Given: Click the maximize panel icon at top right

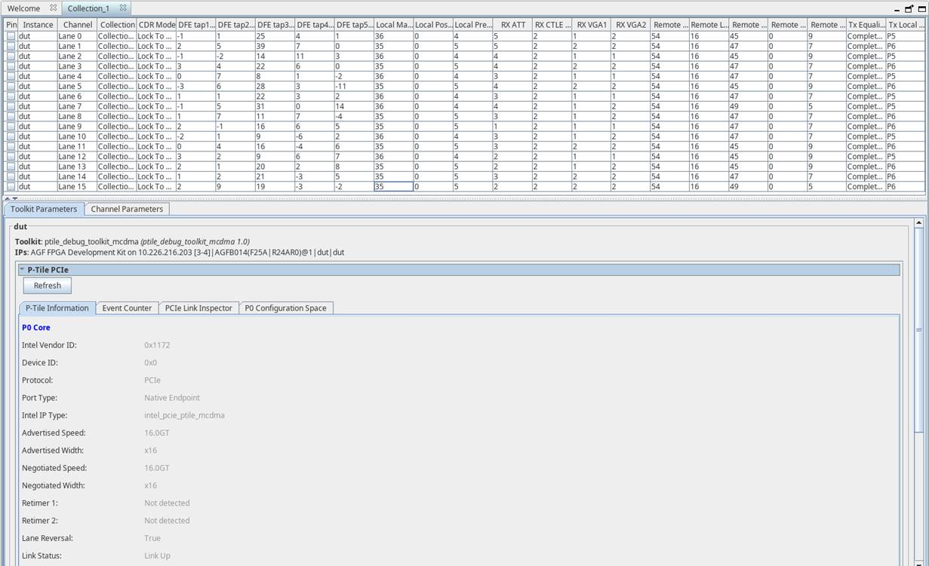Looking at the screenshot, I should tap(921, 8).
